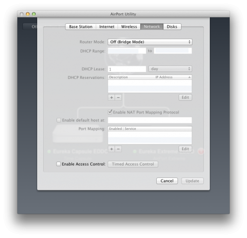Click Edit under Port Mapping list

click(185, 149)
